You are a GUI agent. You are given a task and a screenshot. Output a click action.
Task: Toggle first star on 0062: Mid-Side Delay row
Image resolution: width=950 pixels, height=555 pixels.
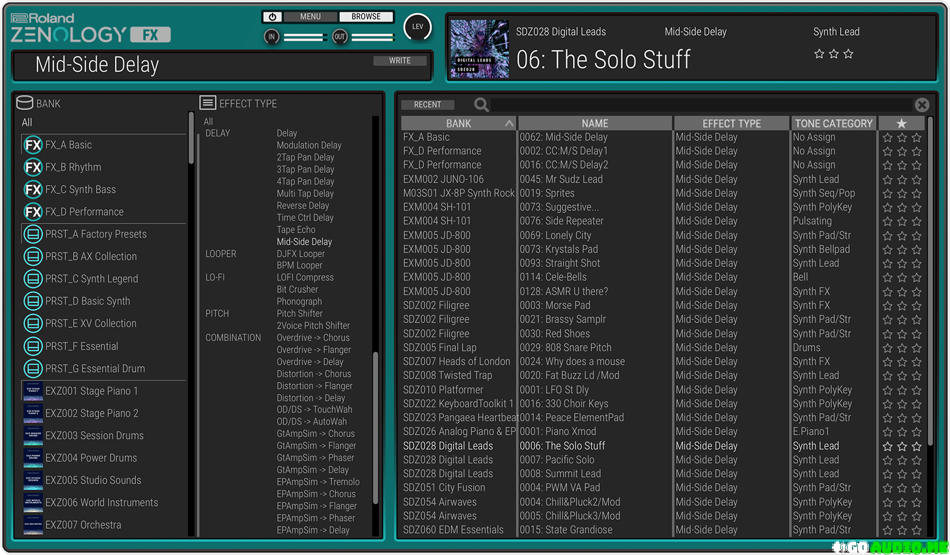pos(888,138)
